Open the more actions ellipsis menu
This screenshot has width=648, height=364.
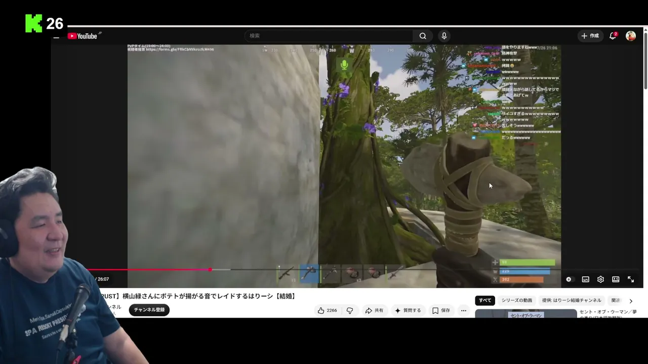pos(463,310)
